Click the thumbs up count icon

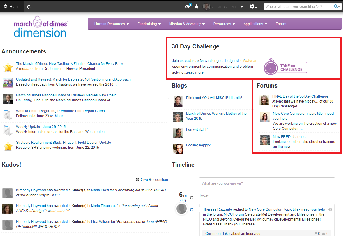click(324, 234)
